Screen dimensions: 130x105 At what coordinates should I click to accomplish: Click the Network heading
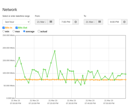tap(10, 10)
